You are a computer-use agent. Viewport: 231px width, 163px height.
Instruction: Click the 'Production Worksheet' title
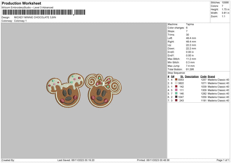click(x=21, y=3)
